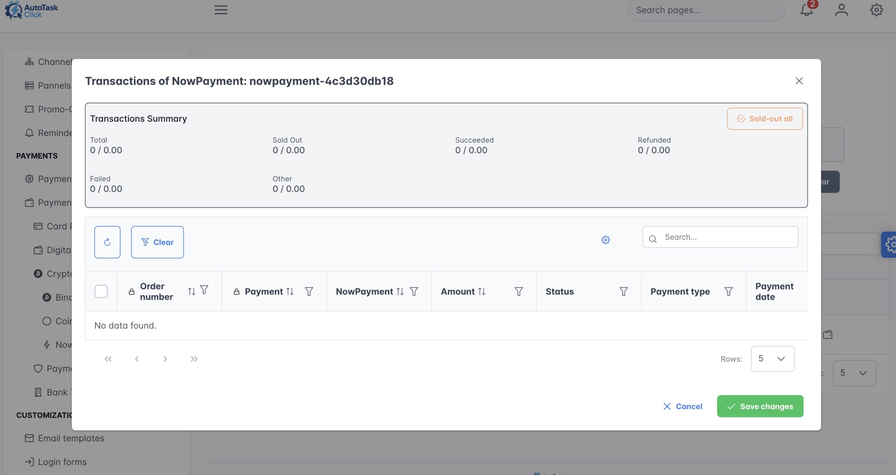The height and width of the screenshot is (475, 896).
Task: Open Promo-codes sidebar item
Action: point(48,109)
